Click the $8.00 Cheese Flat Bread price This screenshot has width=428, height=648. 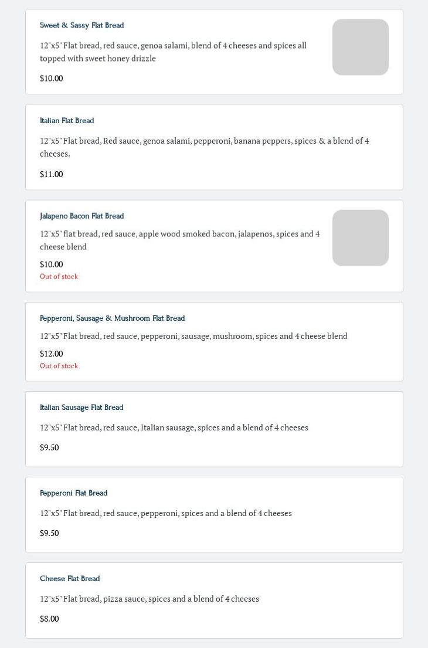(x=49, y=619)
